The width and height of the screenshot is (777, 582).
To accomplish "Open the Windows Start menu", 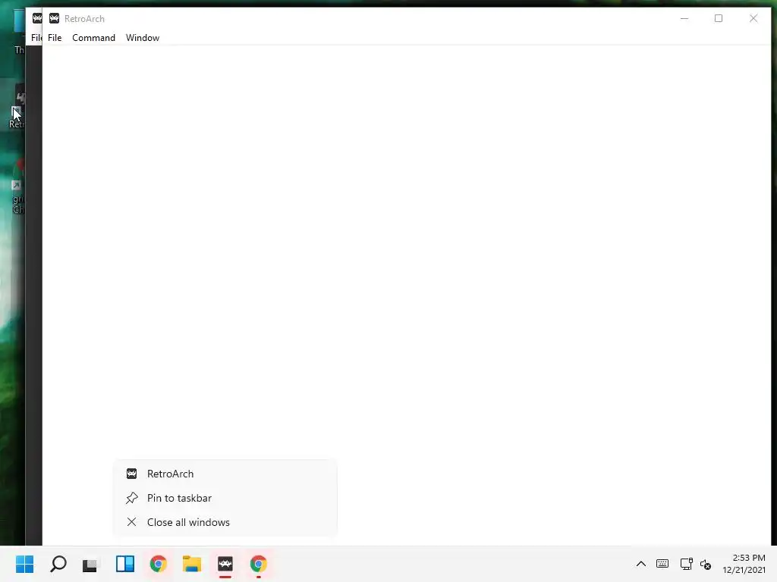I will click(25, 564).
